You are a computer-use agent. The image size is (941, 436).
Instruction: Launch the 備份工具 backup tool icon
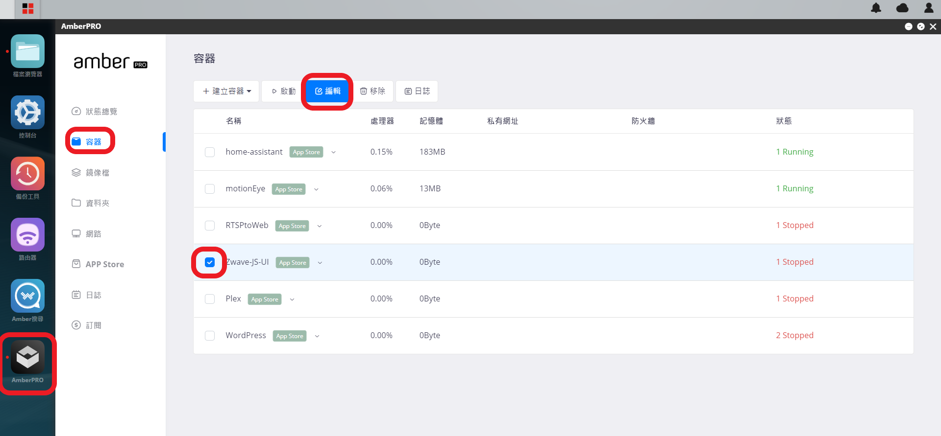coord(27,174)
